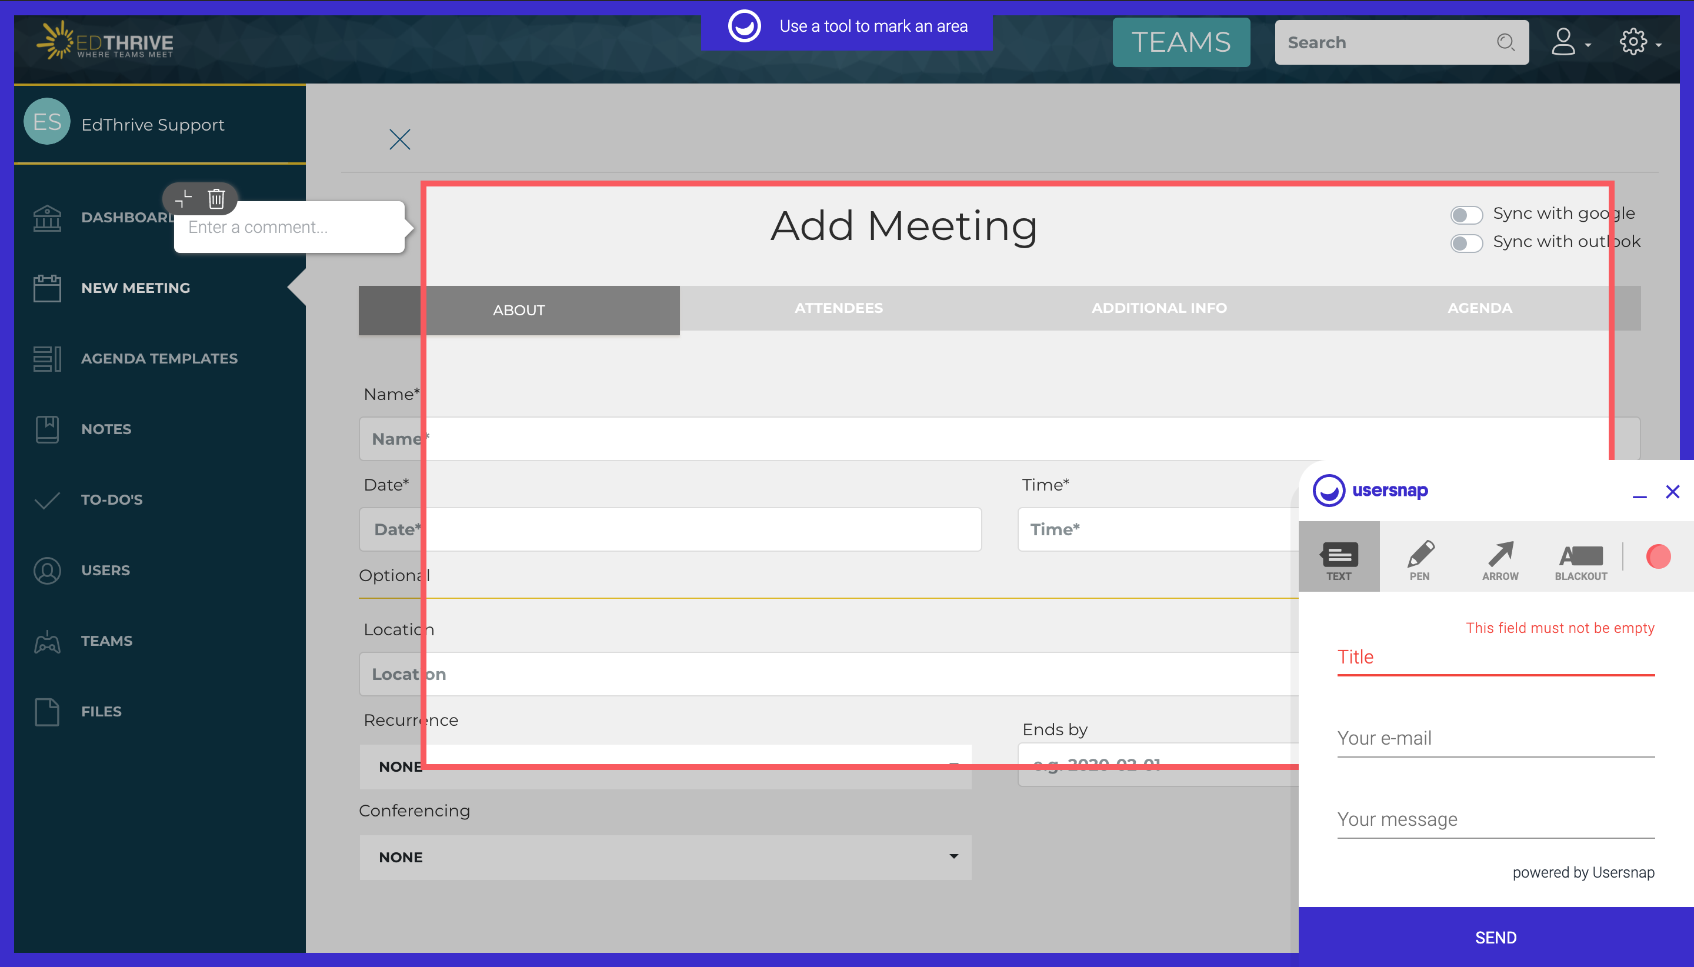1694x967 pixels.
Task: Focus the Location field
Action: pos(828,674)
